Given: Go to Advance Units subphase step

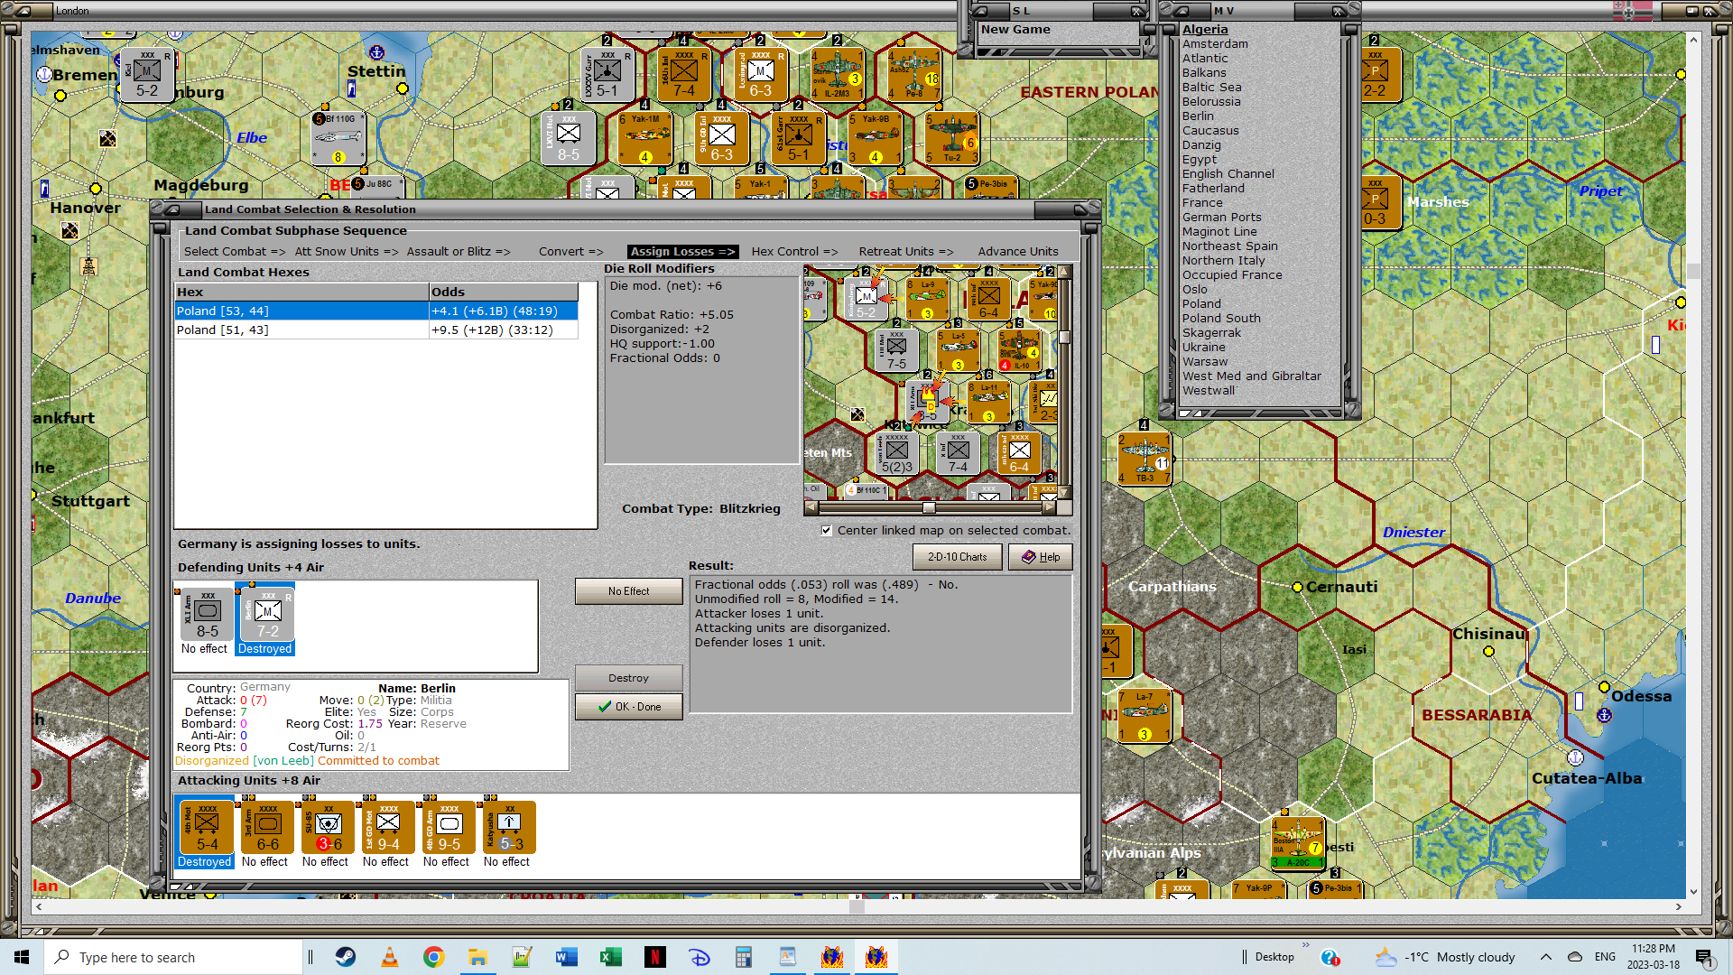Looking at the screenshot, I should (1018, 252).
